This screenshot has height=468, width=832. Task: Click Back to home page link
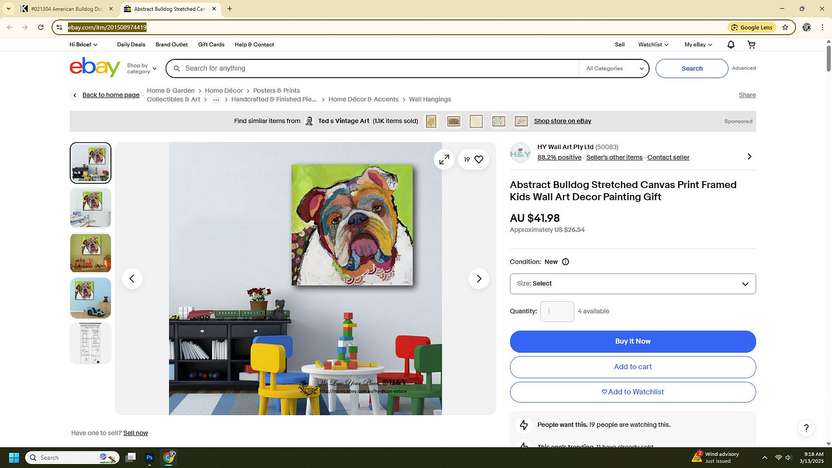(x=111, y=95)
